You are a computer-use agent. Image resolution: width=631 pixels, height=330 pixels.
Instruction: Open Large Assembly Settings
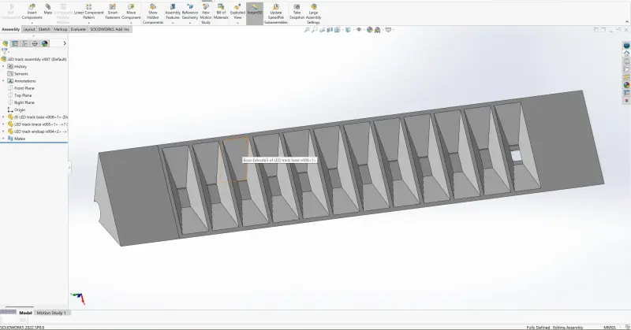pyautogui.click(x=313, y=13)
